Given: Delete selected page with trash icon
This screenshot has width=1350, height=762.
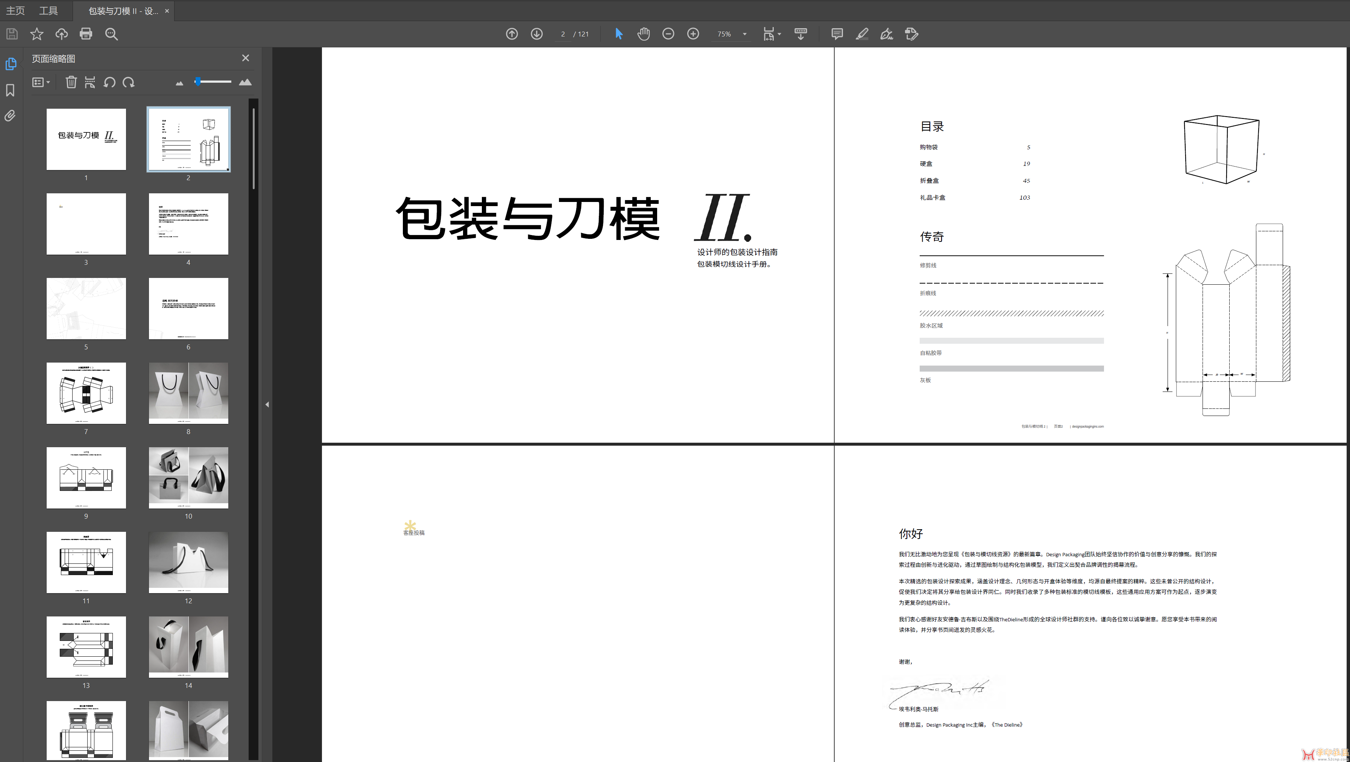Looking at the screenshot, I should 71,82.
